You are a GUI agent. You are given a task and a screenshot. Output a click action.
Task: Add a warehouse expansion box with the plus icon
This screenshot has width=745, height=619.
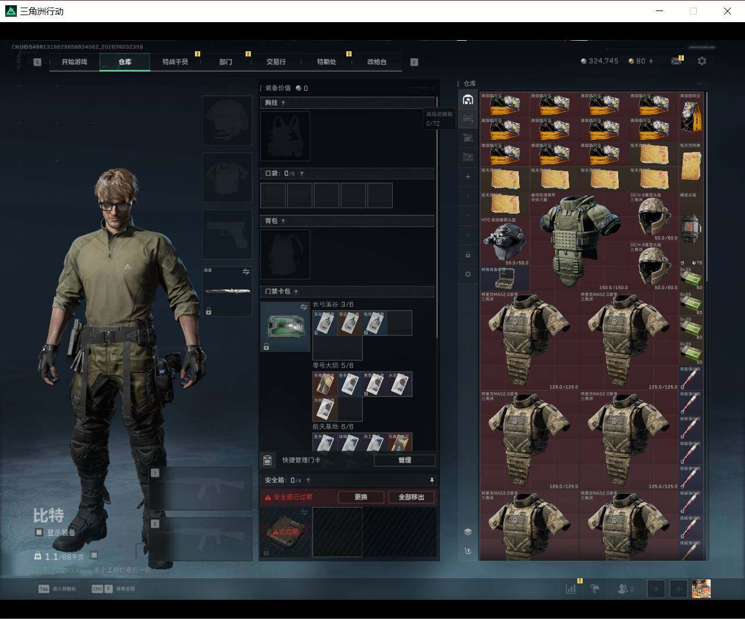(467, 176)
